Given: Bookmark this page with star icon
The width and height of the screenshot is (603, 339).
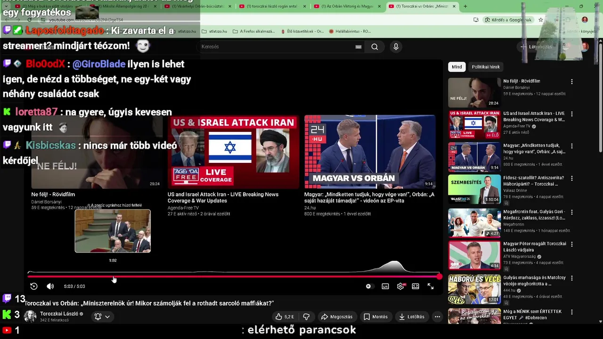Looking at the screenshot, I should coord(541,20).
